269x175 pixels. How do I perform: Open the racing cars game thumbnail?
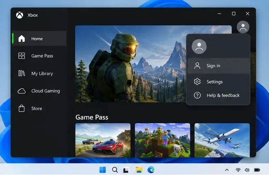click(103, 140)
